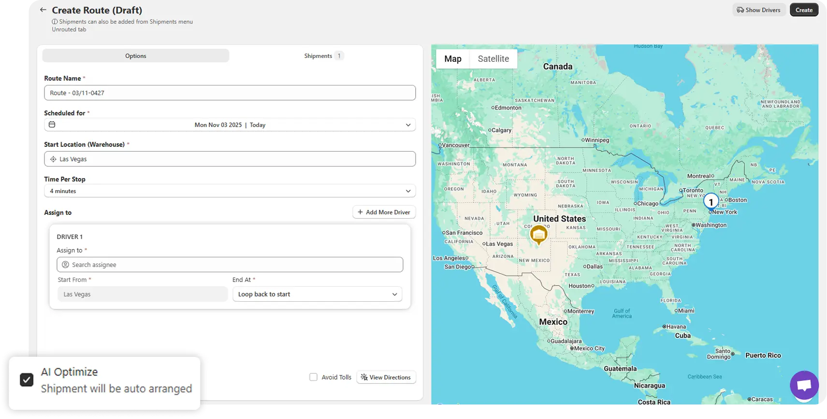827x419 pixels.
Task: Uncheck the AI Optimize checkbox
Action: 27,380
